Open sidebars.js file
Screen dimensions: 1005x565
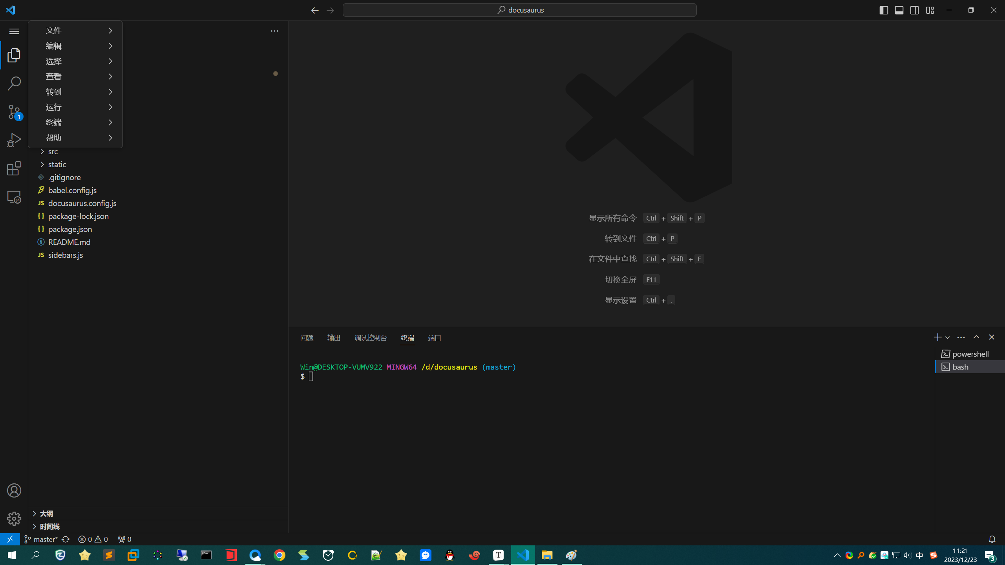pos(158,255)
